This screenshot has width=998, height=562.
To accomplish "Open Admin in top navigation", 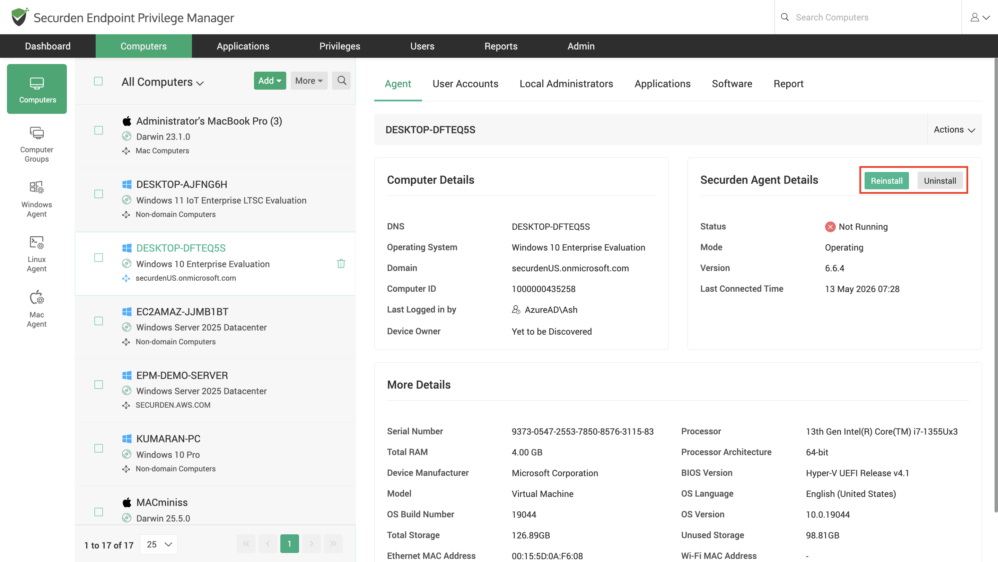I will (x=581, y=46).
